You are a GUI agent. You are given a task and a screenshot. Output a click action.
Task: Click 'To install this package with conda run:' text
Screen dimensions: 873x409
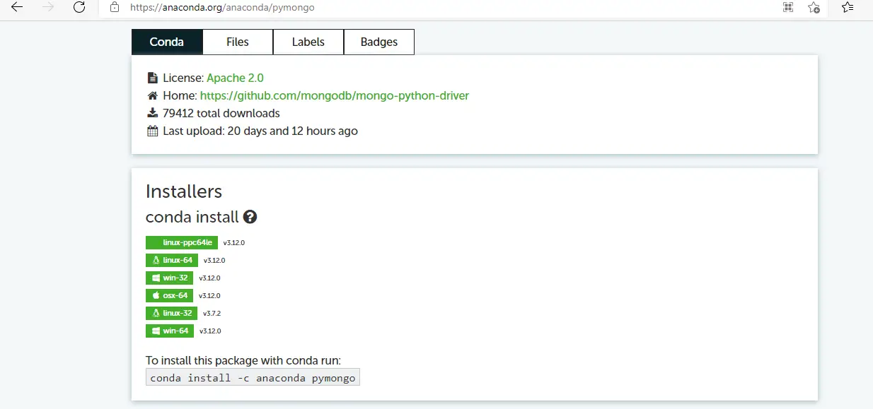(243, 360)
